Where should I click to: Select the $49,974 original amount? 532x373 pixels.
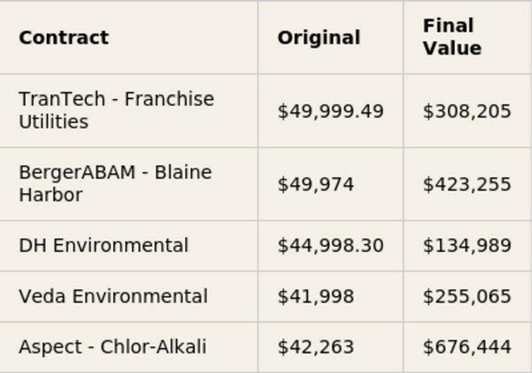tap(316, 185)
